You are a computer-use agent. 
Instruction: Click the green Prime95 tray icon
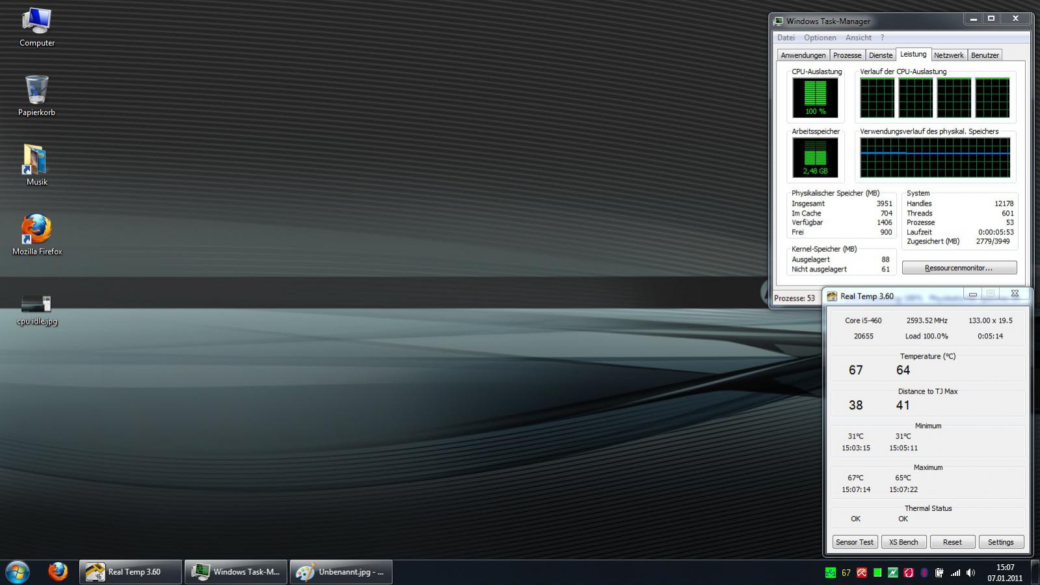[x=831, y=573]
